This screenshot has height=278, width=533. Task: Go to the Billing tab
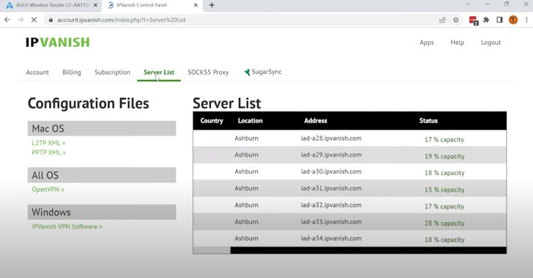coord(72,72)
